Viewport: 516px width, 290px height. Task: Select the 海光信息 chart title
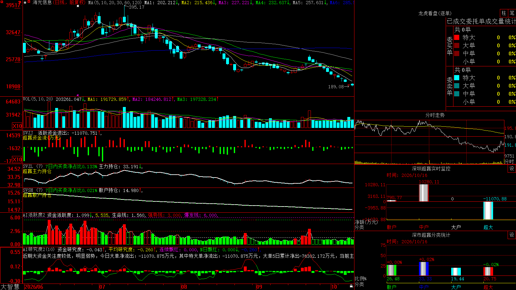click(42, 3)
